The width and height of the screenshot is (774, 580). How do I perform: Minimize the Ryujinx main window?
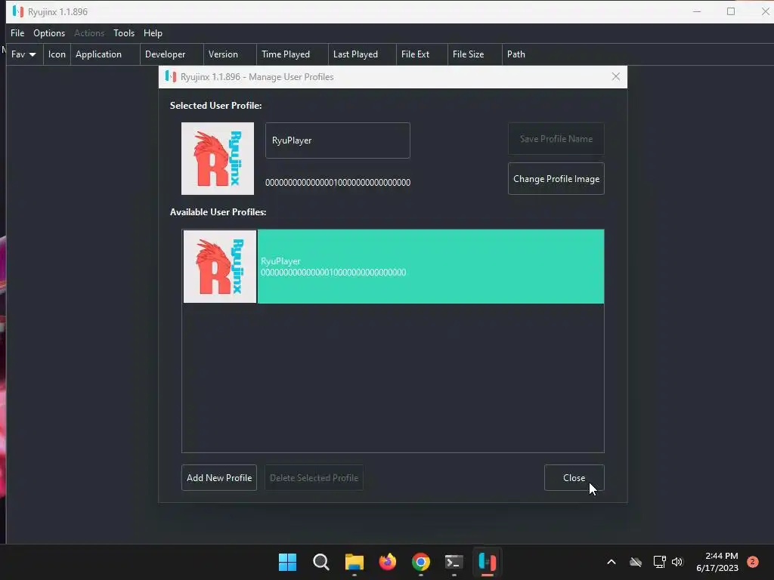[697, 11]
